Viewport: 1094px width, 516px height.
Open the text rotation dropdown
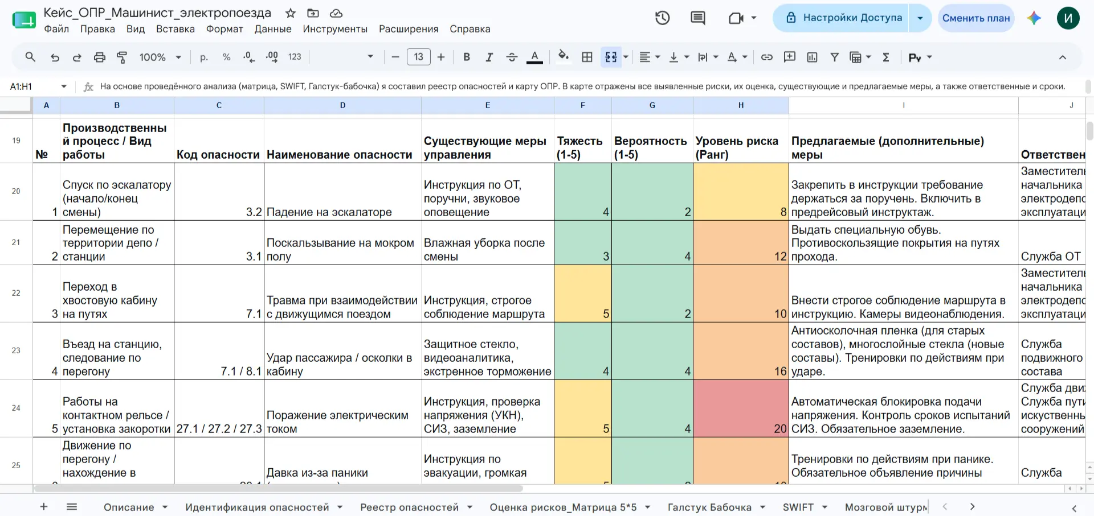[x=737, y=57]
